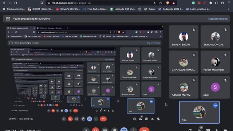Image resolution: width=233 pixels, height=131 pixels.
Task: Click Stop presenting inside the first shared-screen preview
Action: [x=153, y=43]
